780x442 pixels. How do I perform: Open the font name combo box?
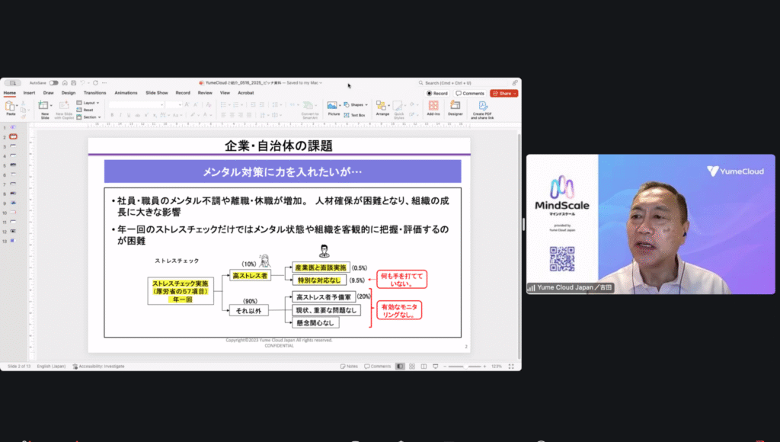136,104
